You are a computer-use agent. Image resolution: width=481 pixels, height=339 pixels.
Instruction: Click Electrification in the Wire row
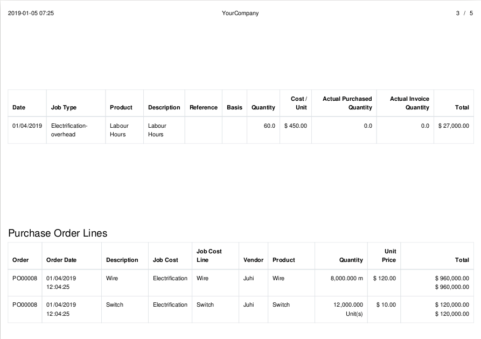point(170,278)
